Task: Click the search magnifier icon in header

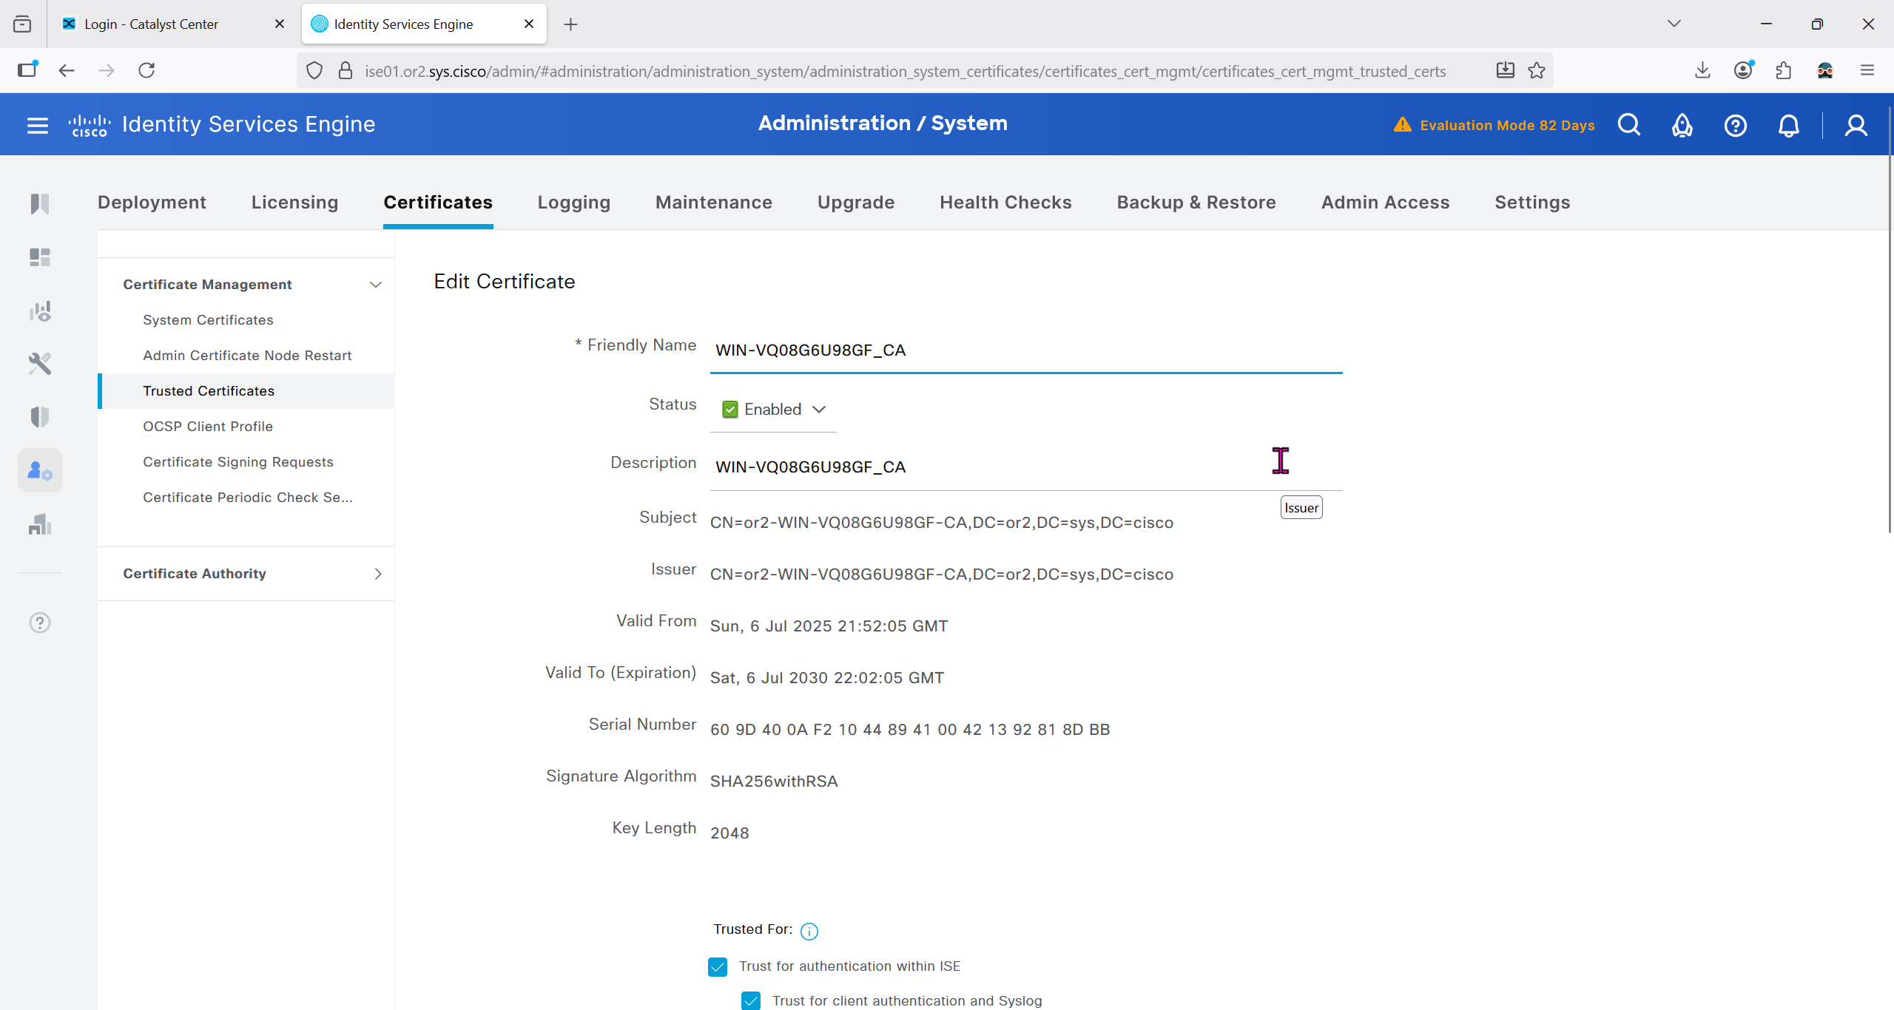Action: 1628,125
